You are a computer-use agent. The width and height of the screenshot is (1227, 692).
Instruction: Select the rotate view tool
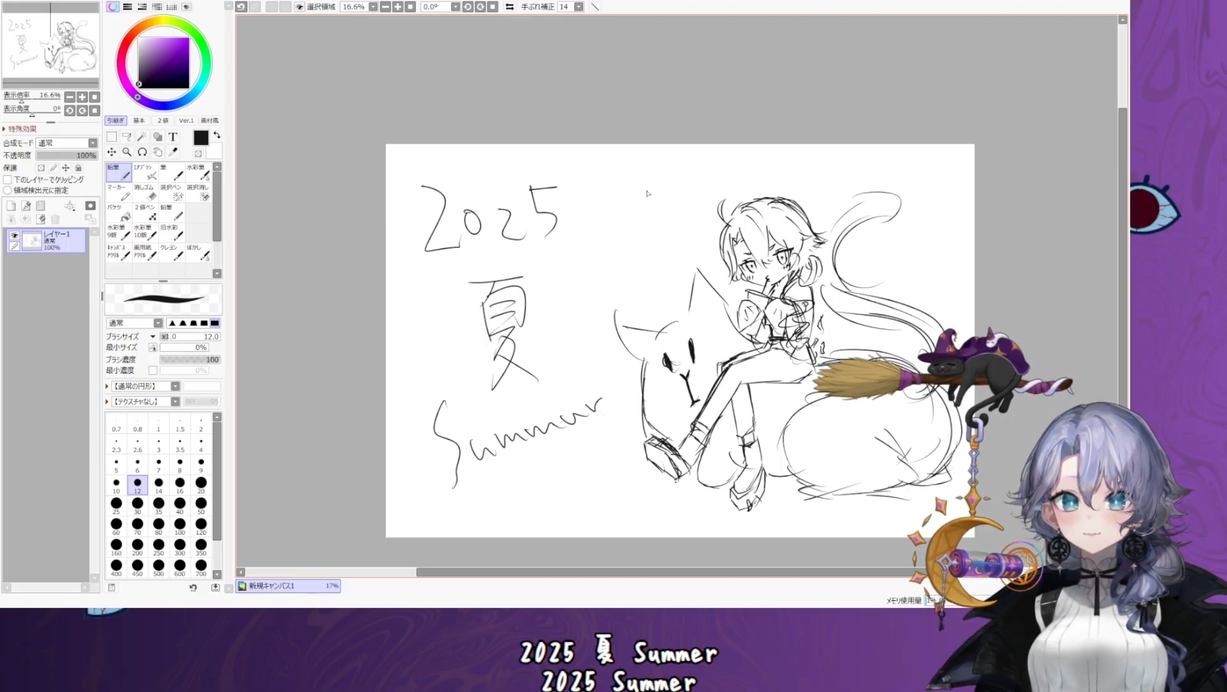click(x=142, y=152)
